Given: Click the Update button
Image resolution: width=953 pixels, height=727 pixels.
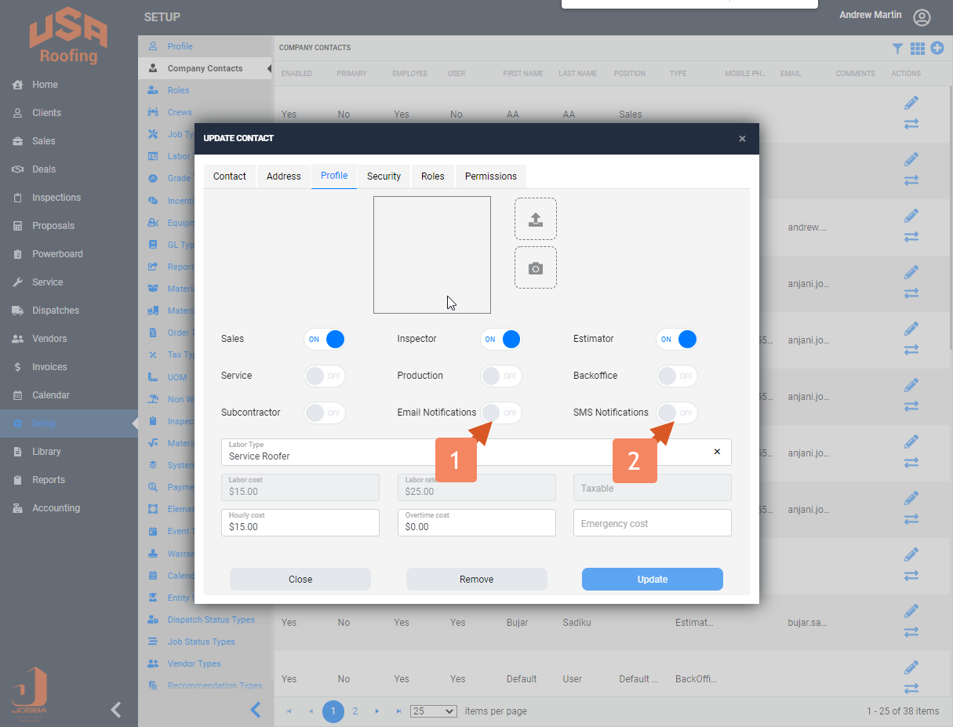Looking at the screenshot, I should [652, 580].
